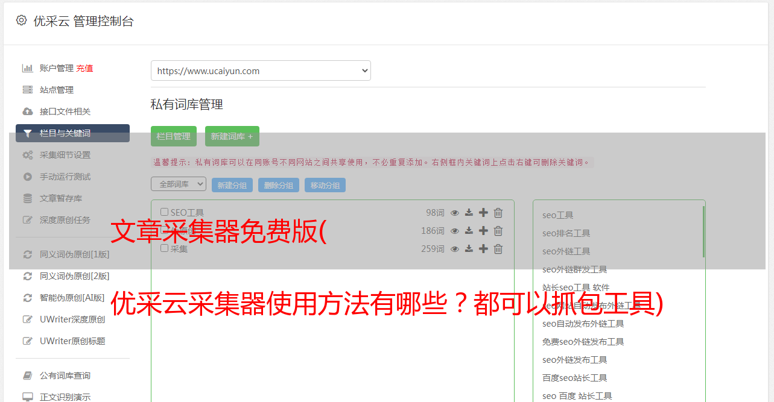Click the refresh icon for 同义词伪原创[1版]
Viewport: 774px width, 402px height.
pos(28,254)
